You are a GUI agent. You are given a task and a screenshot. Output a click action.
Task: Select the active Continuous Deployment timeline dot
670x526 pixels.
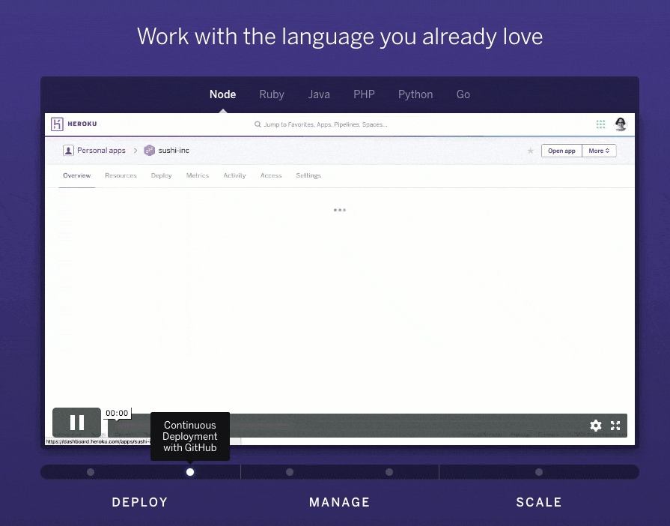[190, 472]
